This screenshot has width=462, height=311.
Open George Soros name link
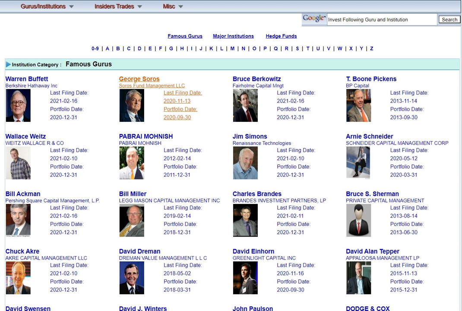(x=139, y=79)
